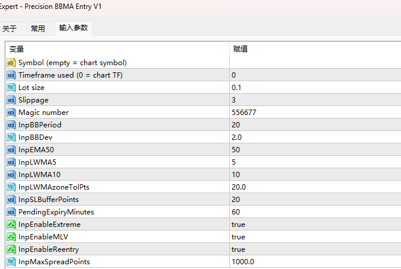Click the bool icon beside InpEnableReentry
The width and height of the screenshot is (401, 269).
(x=11, y=249)
